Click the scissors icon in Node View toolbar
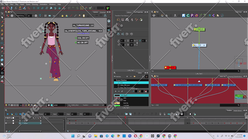 [175, 16]
